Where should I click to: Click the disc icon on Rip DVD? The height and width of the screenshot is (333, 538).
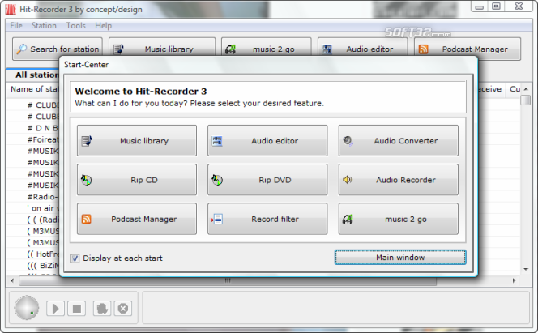(217, 180)
